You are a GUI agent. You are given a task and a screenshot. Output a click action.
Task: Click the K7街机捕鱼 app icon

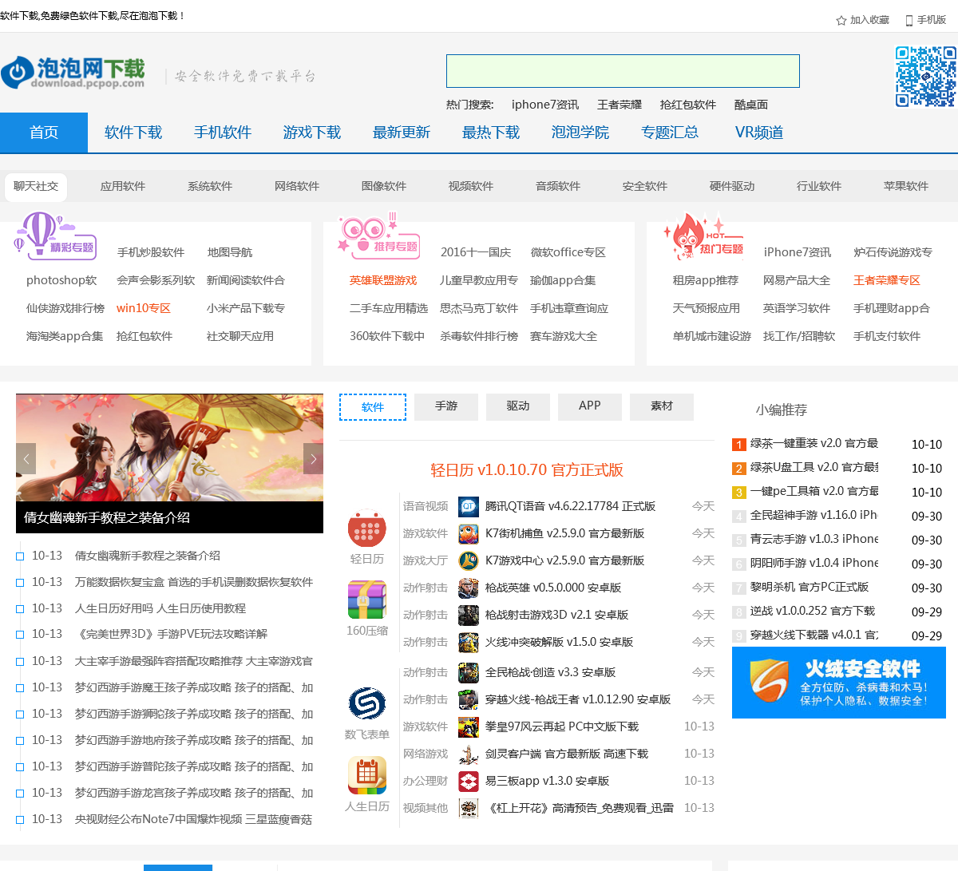469,533
